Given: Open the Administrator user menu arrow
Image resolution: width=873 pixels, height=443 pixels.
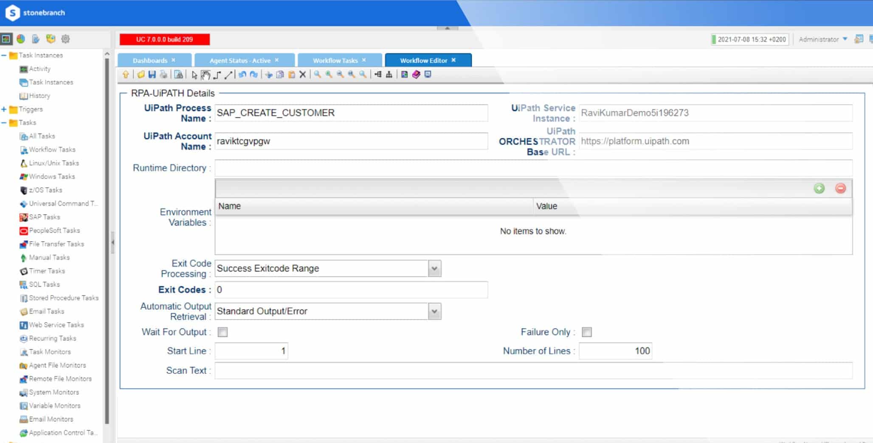Looking at the screenshot, I should click(x=845, y=39).
